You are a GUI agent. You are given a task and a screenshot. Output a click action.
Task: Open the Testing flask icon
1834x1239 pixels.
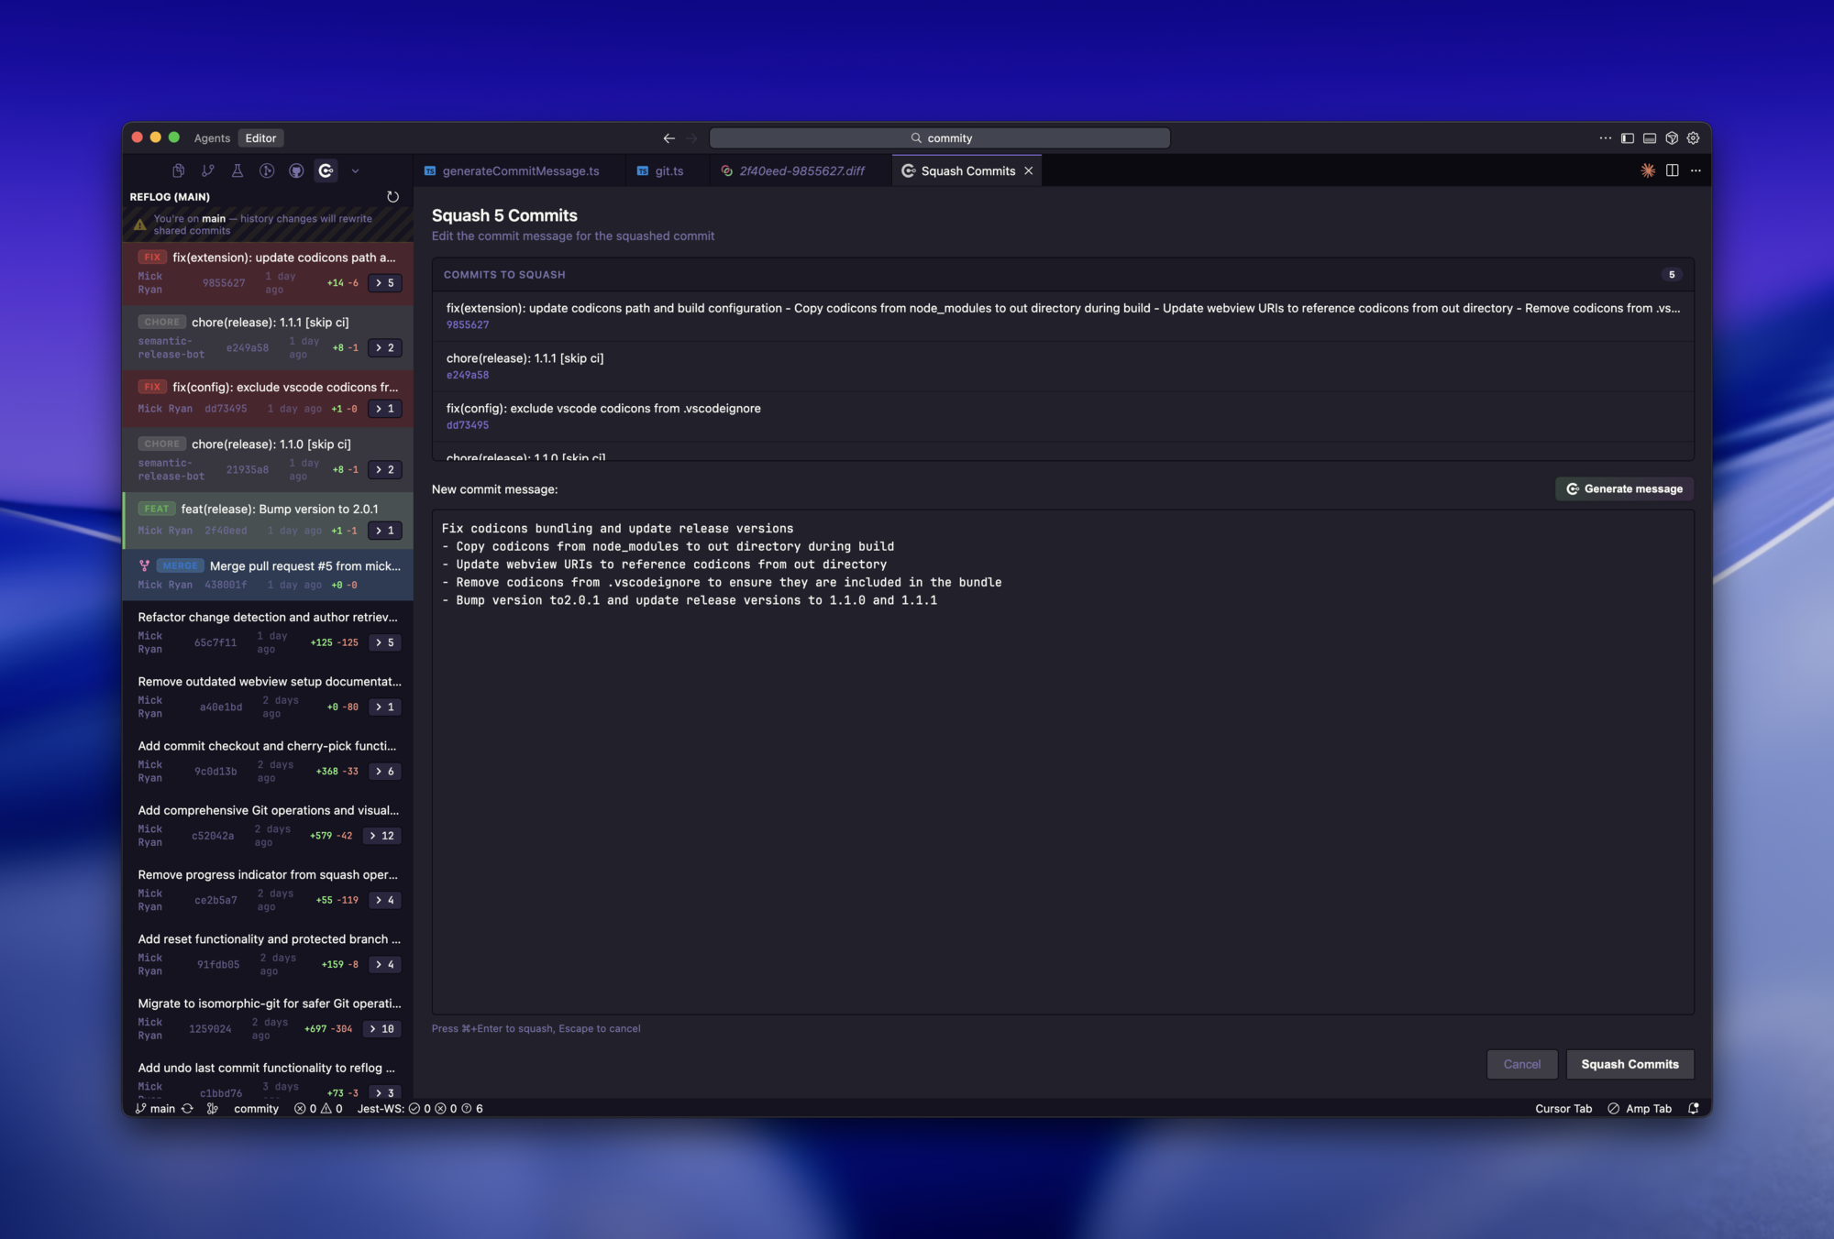[x=238, y=170]
